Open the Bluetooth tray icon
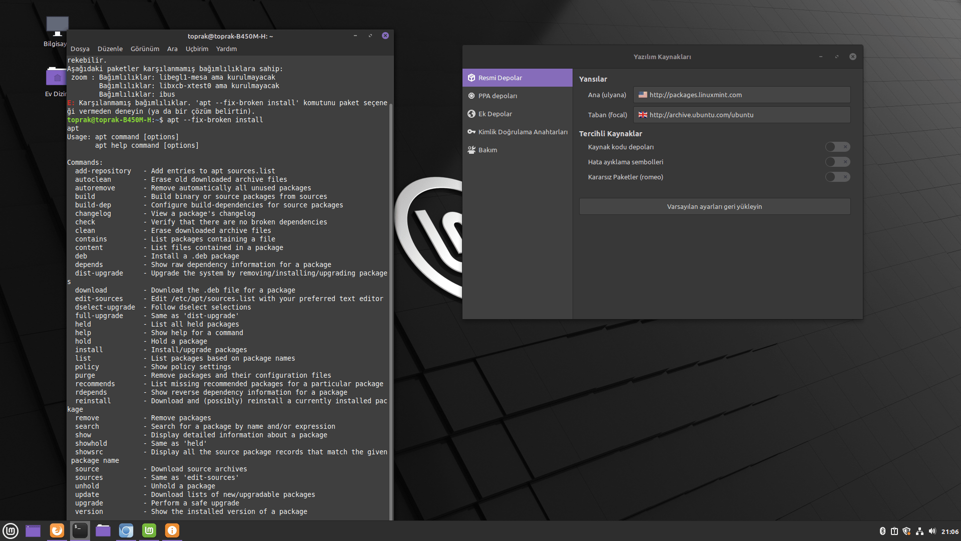 click(x=882, y=531)
